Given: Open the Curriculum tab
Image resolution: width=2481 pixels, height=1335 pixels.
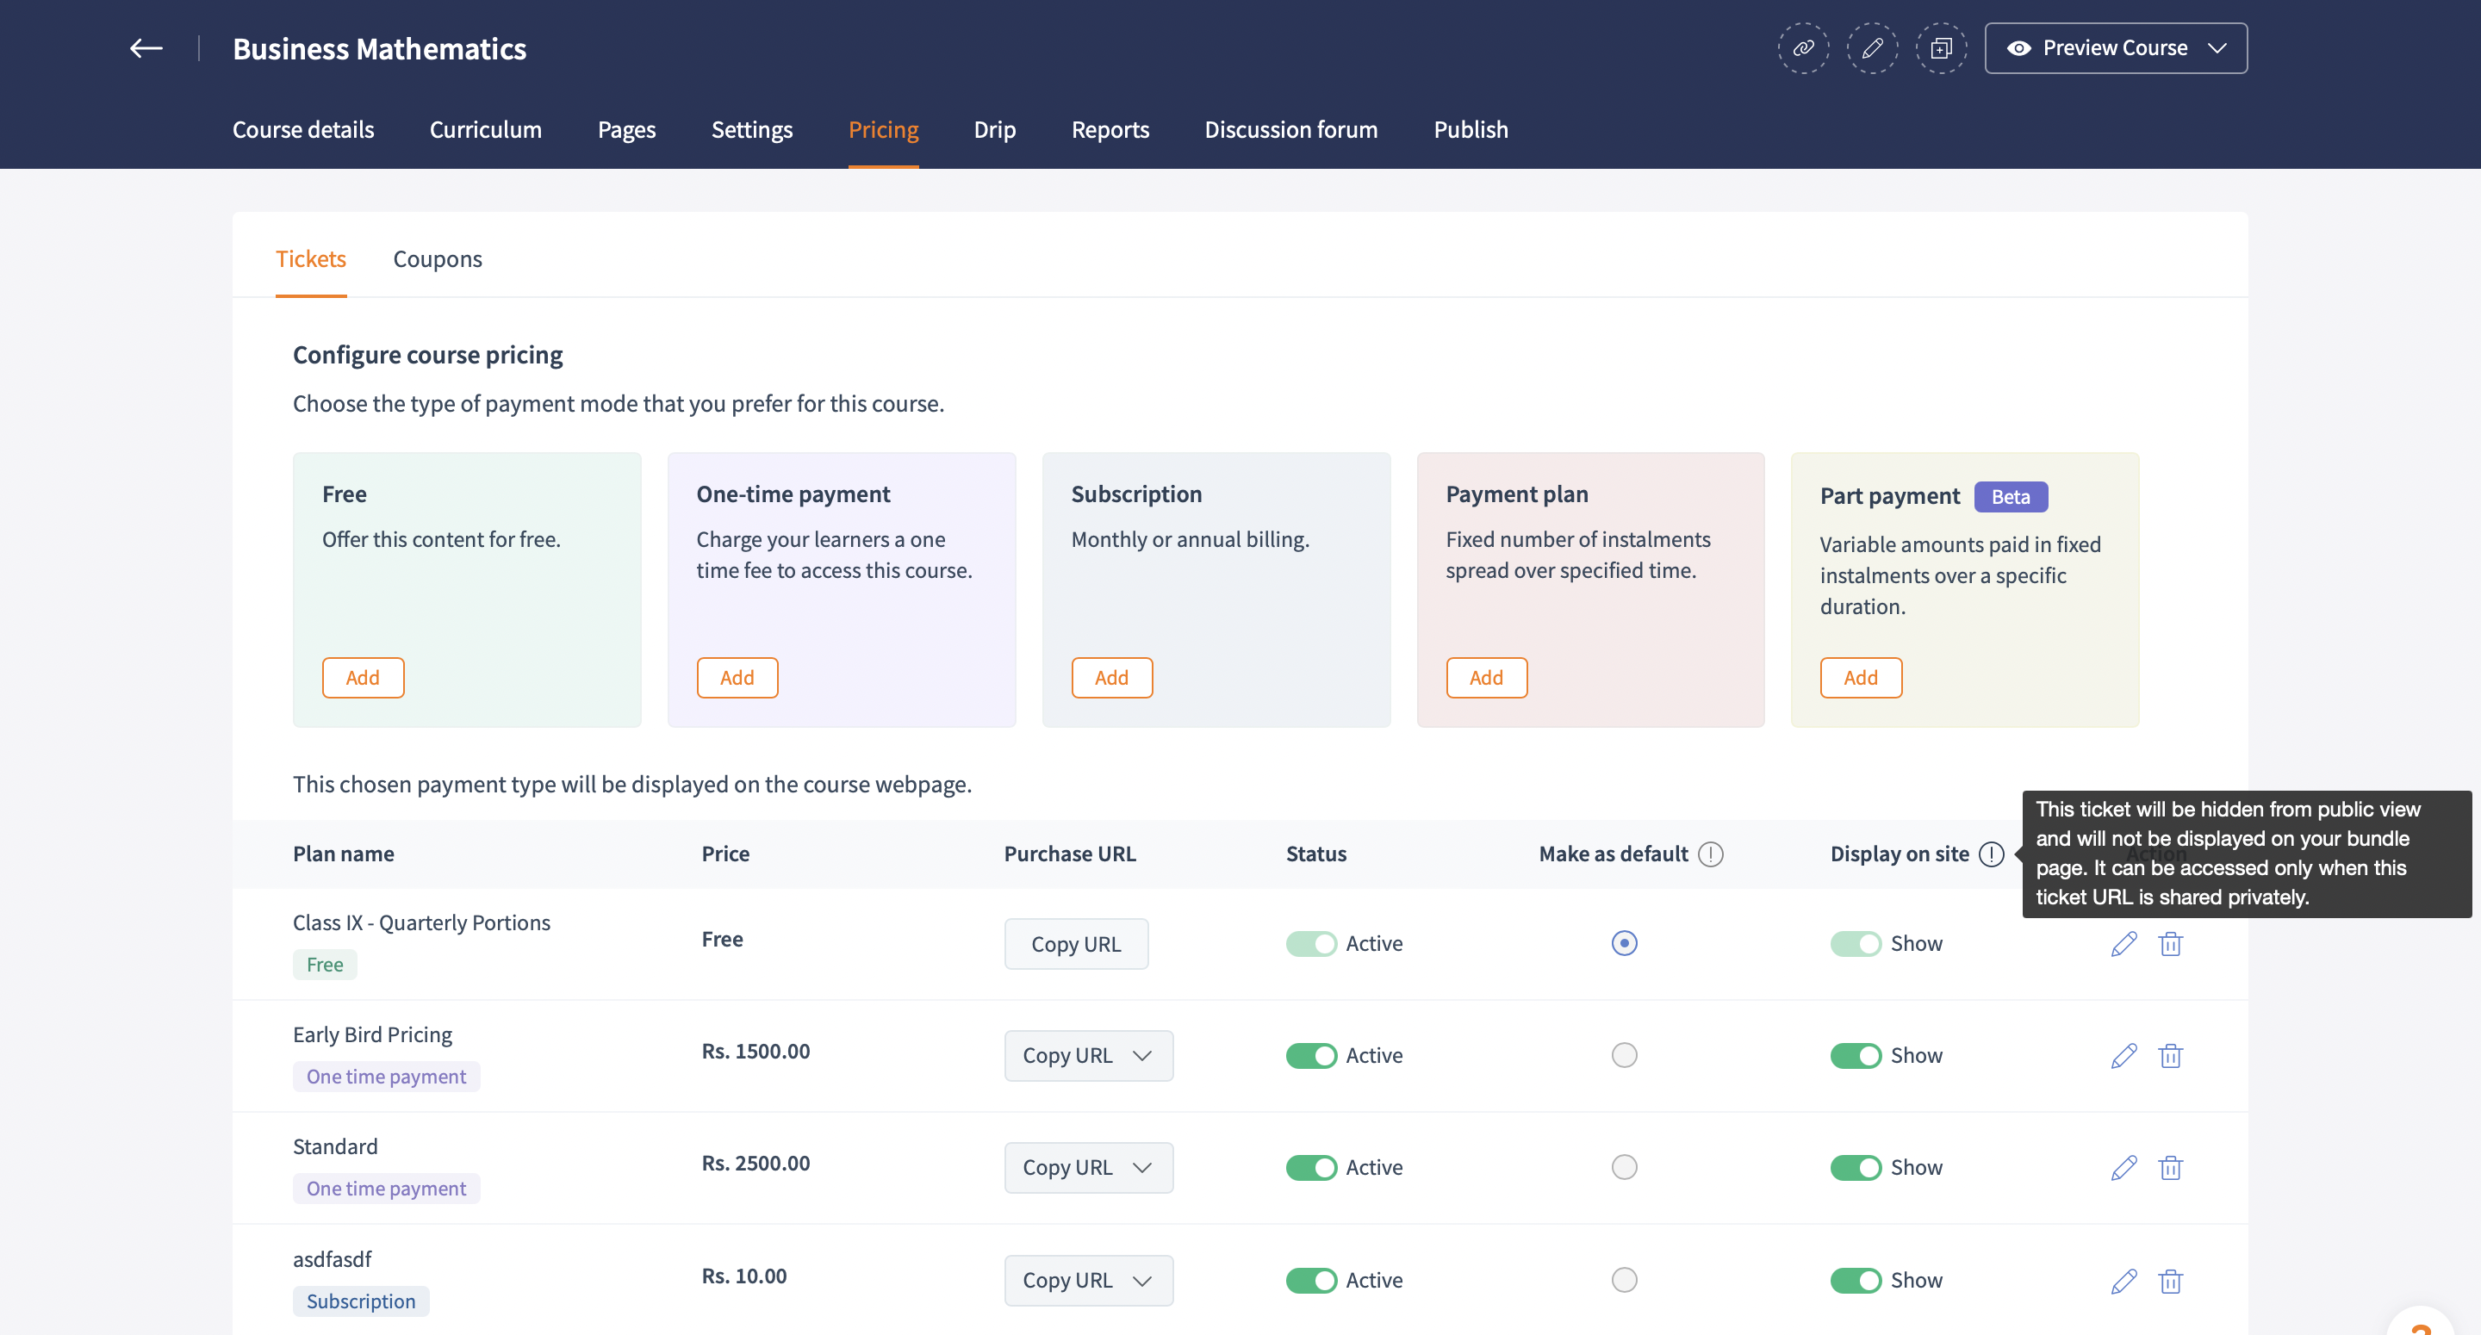Looking at the screenshot, I should (485, 130).
